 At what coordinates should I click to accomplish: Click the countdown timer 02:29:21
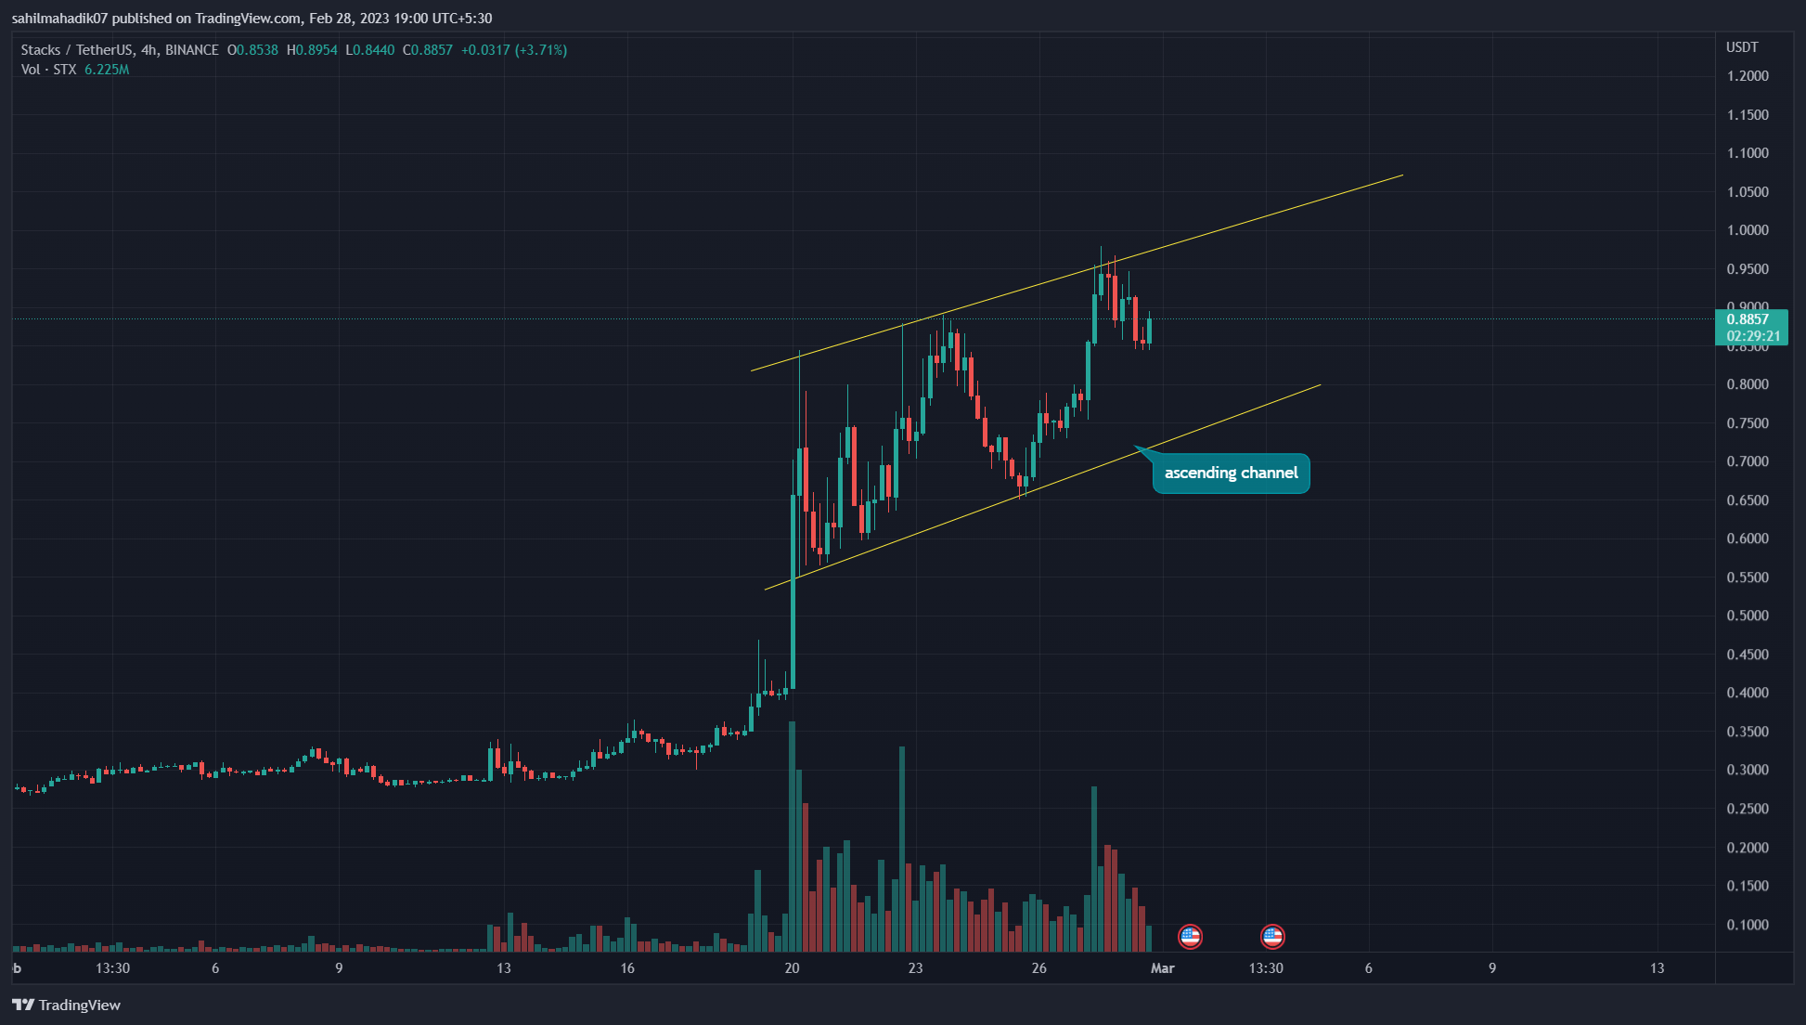[1753, 336]
